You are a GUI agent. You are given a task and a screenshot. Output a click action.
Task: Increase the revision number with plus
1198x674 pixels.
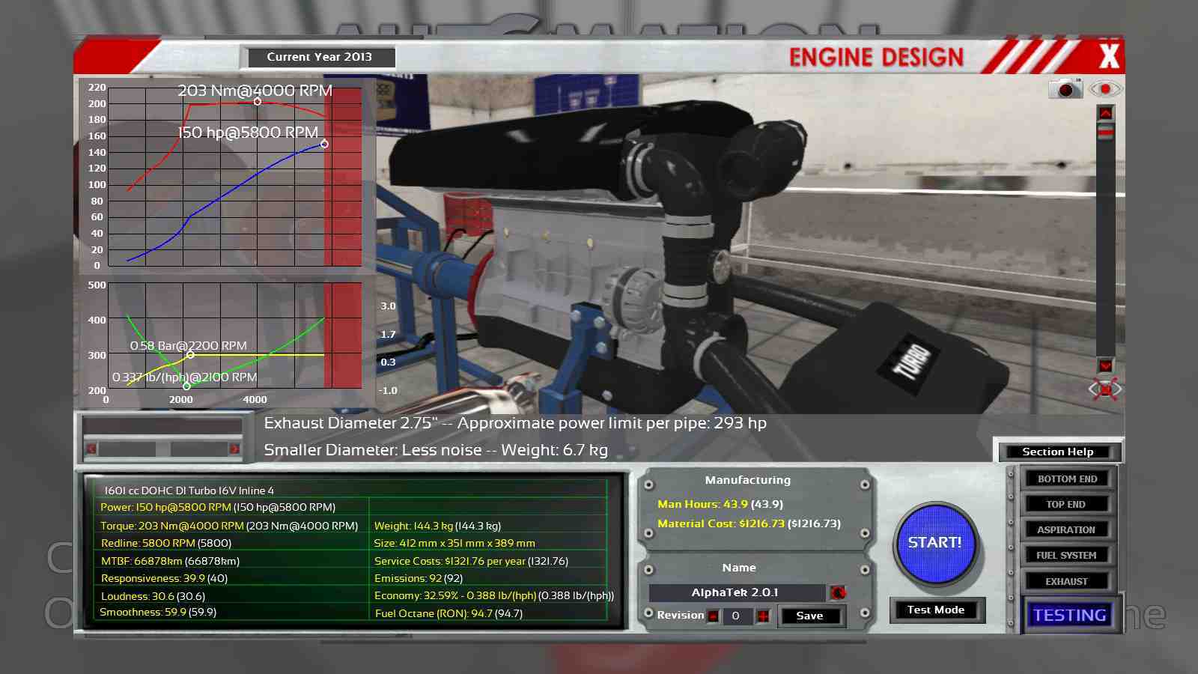pyautogui.click(x=763, y=616)
